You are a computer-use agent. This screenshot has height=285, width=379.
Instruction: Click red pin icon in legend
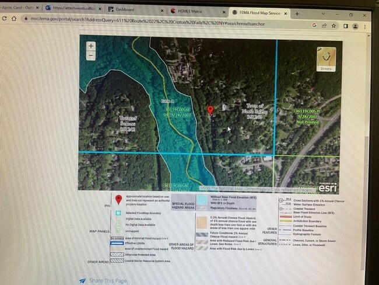(x=118, y=200)
